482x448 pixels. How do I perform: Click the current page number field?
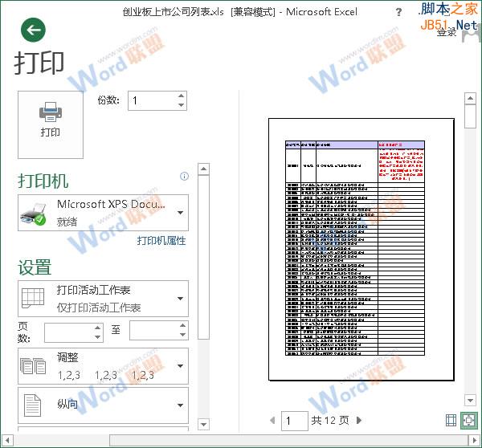pos(295,421)
